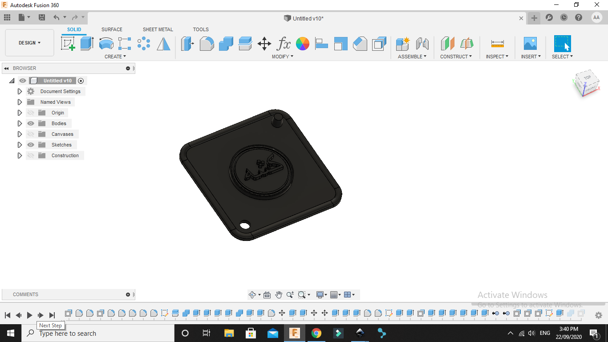This screenshot has width=608, height=342.
Task: Go to the timeline's beginning
Action: click(8, 315)
